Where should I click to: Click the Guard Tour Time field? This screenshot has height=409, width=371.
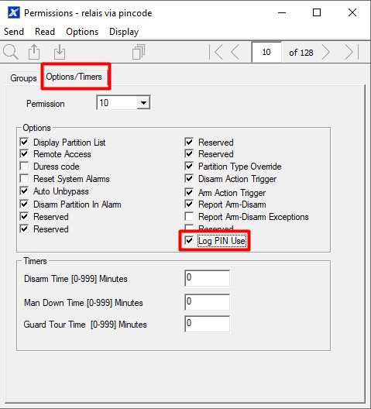click(x=207, y=324)
